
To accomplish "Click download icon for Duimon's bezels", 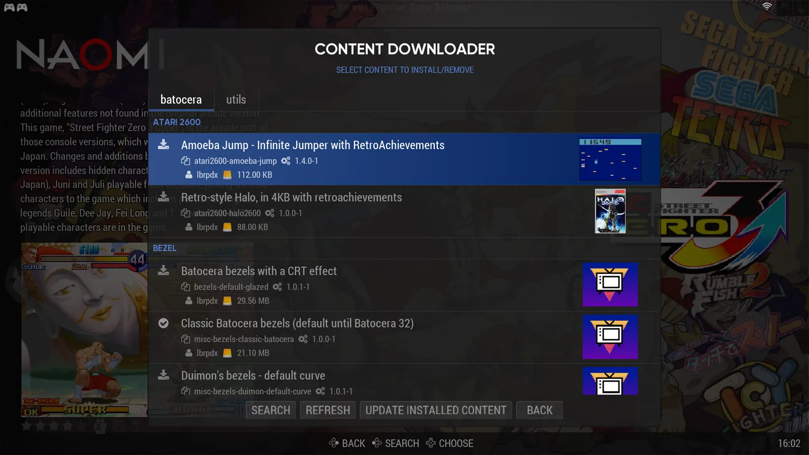I will [163, 375].
